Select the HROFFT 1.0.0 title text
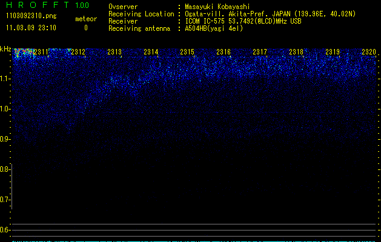Viewport: 381px width, 242px height. (x=47, y=5)
